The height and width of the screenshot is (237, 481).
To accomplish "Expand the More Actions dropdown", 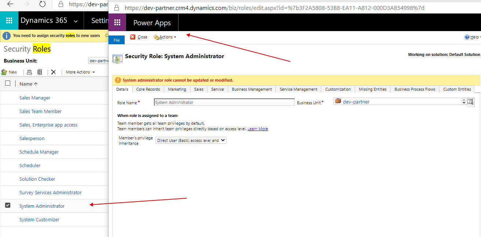I will [80, 72].
